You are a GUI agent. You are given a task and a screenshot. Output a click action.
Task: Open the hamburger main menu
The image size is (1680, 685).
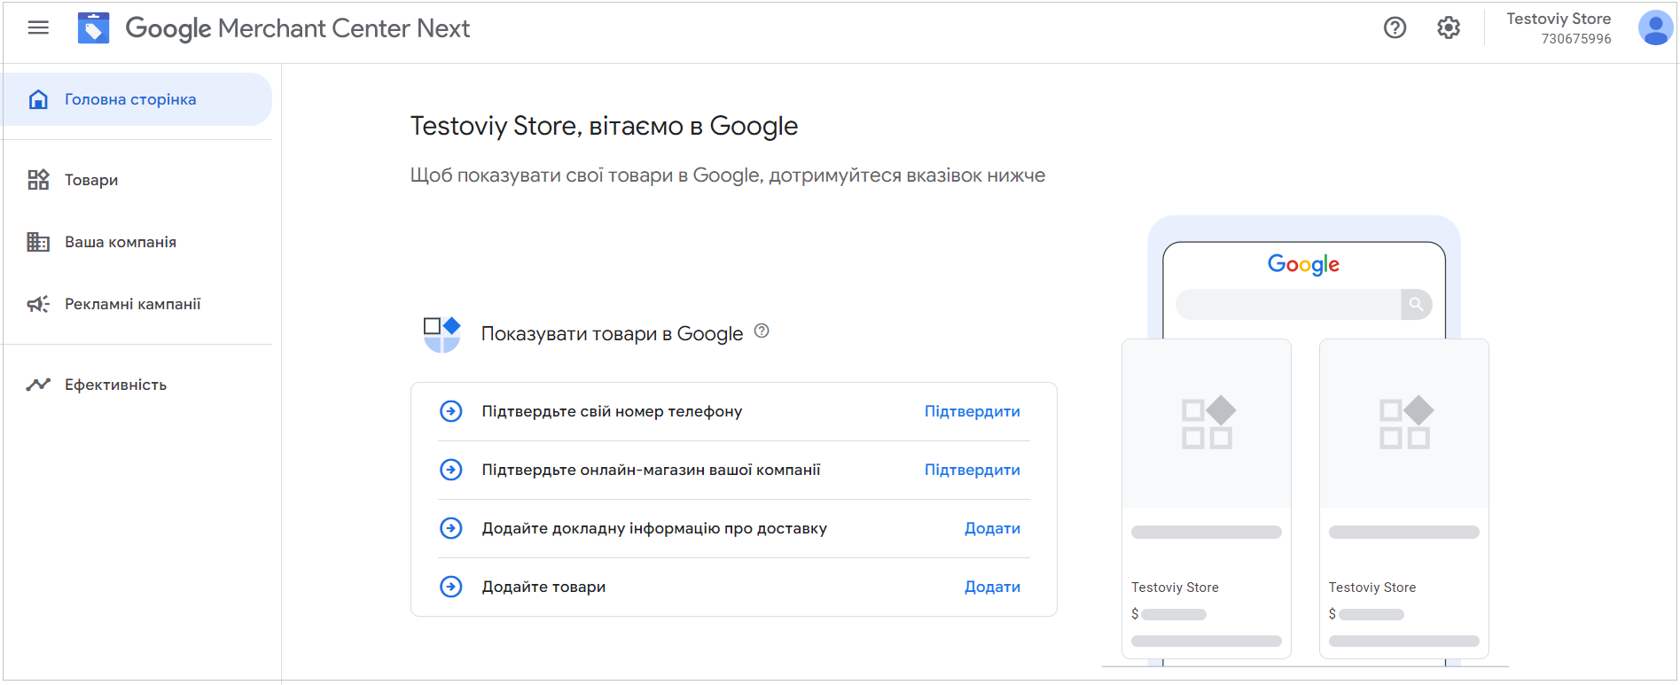click(38, 27)
